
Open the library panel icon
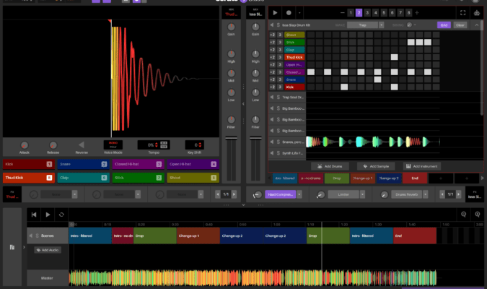pos(12,248)
